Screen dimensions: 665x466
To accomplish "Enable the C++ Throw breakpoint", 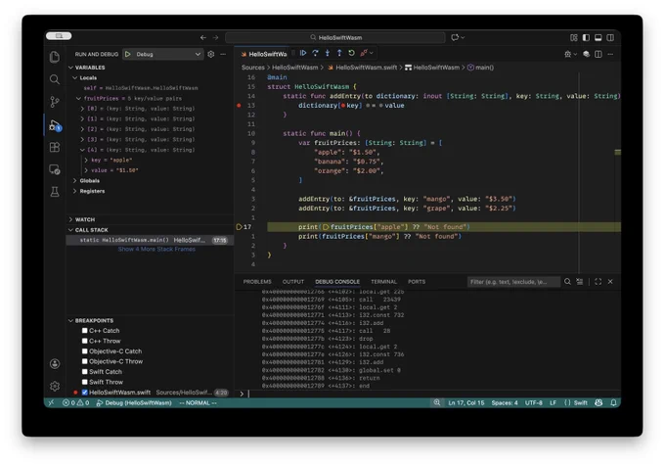I will [x=84, y=341].
